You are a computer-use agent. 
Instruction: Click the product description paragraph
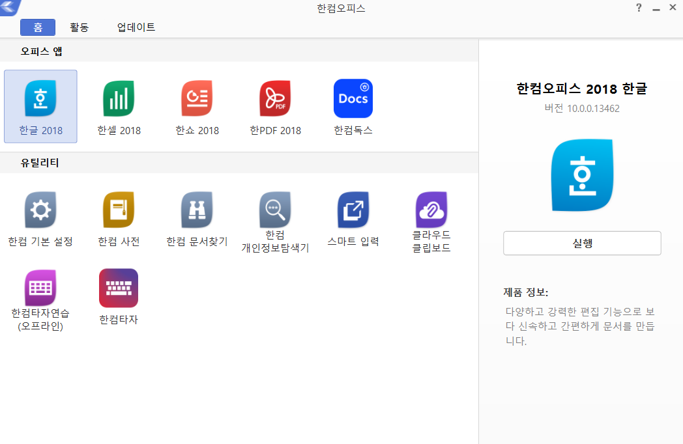tap(580, 326)
